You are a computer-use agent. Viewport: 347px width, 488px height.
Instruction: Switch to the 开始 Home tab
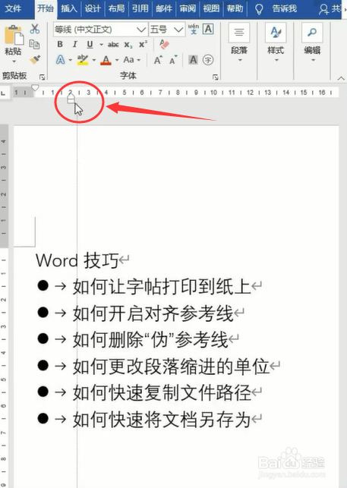[46, 8]
